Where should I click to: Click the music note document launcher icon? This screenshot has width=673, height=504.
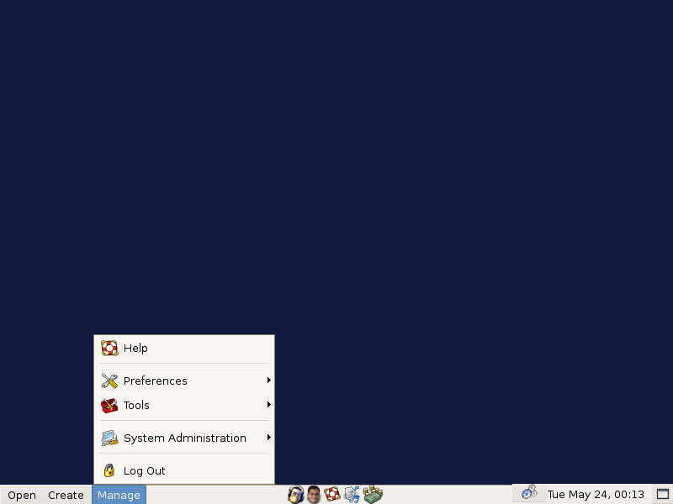tap(352, 495)
